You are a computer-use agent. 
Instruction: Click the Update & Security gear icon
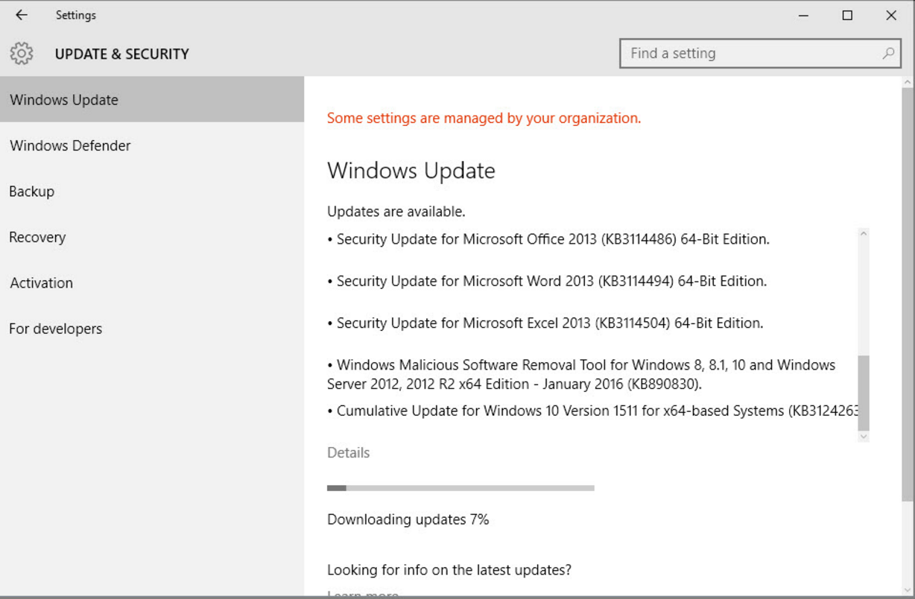[x=22, y=54]
